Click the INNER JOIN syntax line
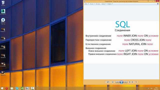The image size is (160, 90). click(x=137, y=36)
